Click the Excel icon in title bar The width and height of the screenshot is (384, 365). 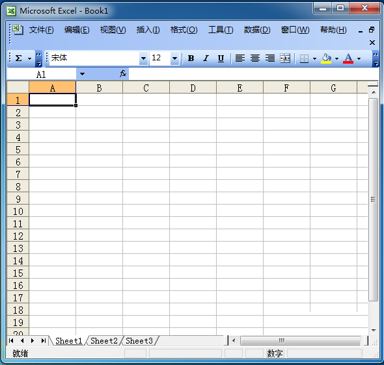point(11,11)
